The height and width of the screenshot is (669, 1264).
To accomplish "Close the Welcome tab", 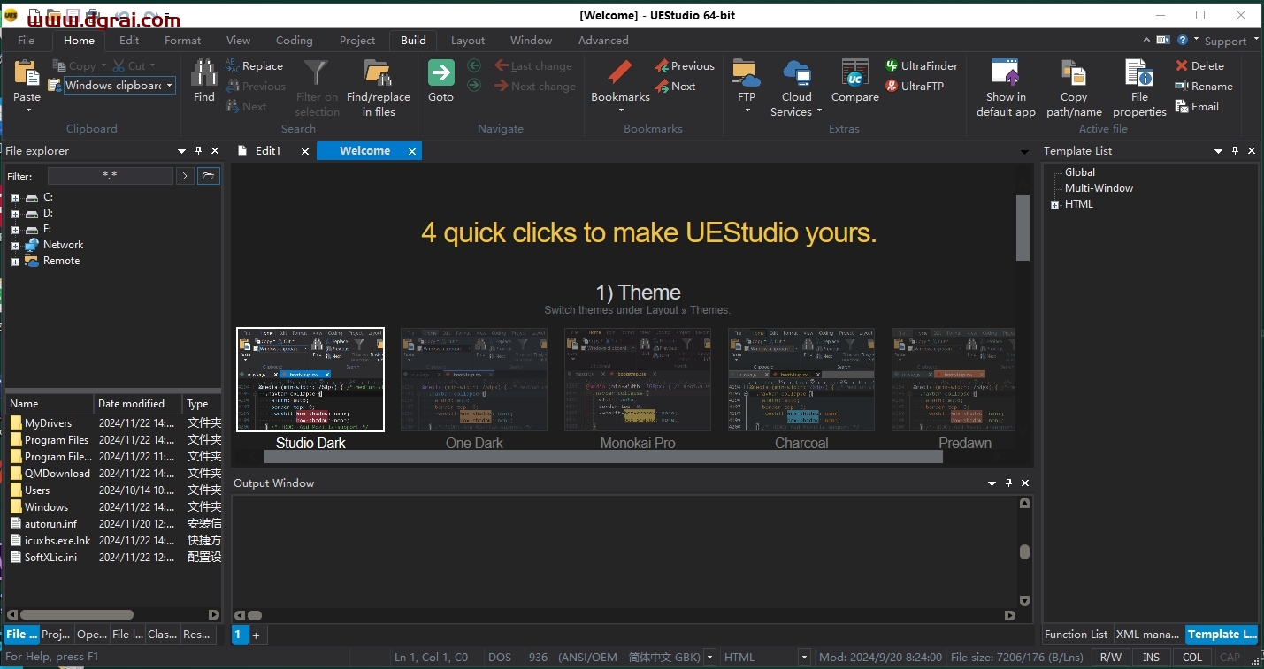I will 412,152.
